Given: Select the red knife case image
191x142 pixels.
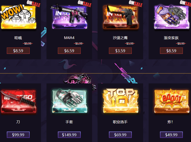Looking at the screenshot, I should point(18,101).
